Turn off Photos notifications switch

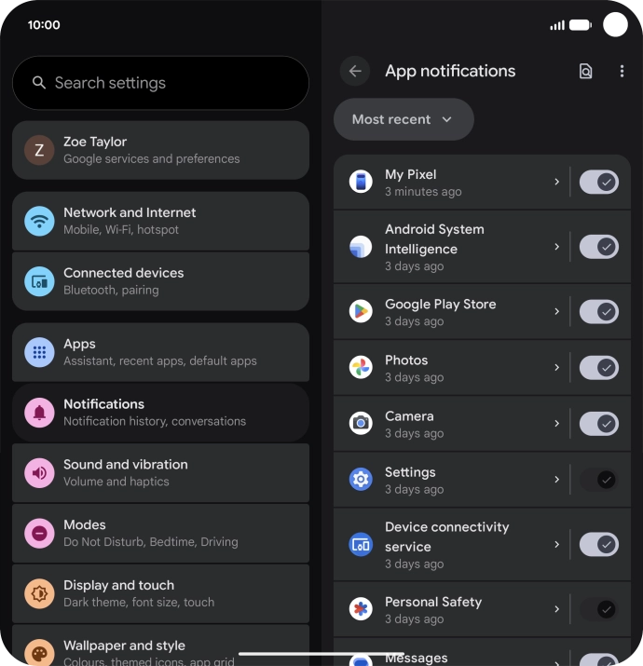coord(599,367)
